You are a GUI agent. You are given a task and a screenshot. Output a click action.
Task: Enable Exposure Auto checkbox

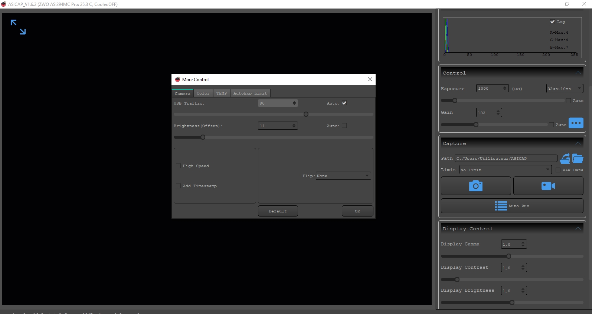point(568,101)
